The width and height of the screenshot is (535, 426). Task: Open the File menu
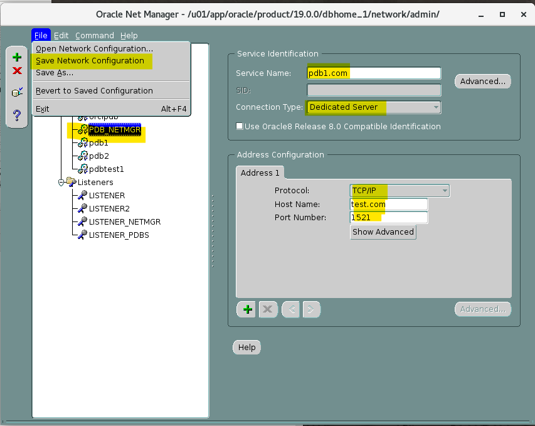41,36
